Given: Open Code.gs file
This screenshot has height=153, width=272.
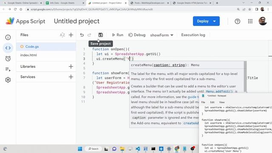Looking at the screenshot, I should [x=46, y=46].
